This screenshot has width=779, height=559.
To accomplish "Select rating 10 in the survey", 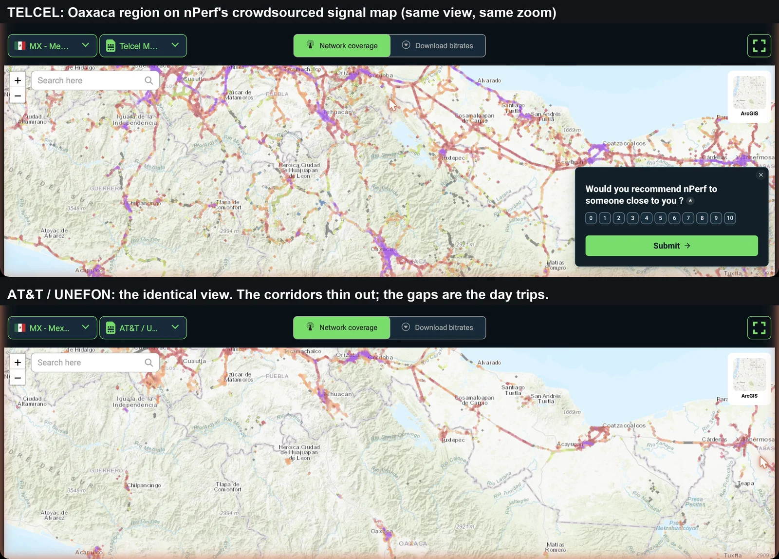I will (x=730, y=218).
